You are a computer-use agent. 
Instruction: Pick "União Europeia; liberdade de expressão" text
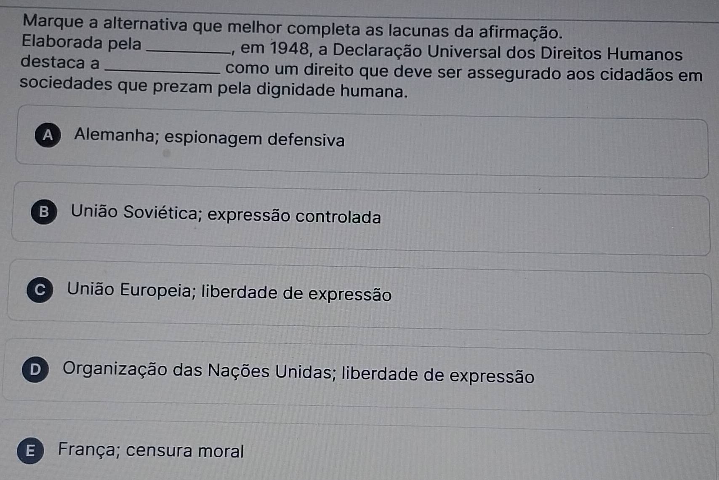click(229, 292)
